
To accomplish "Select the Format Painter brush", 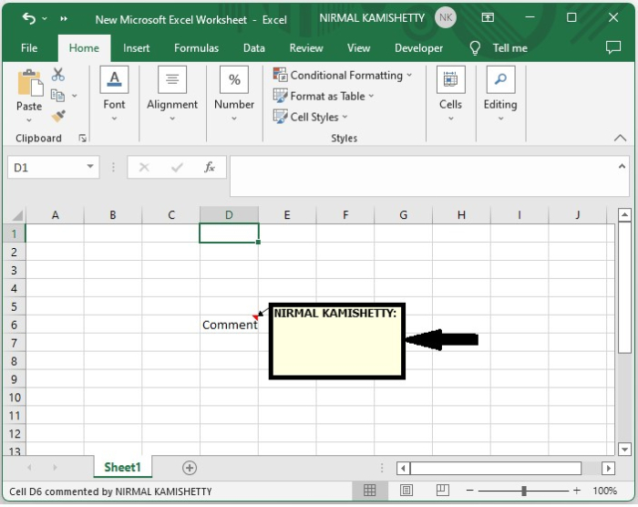I will 58,116.
